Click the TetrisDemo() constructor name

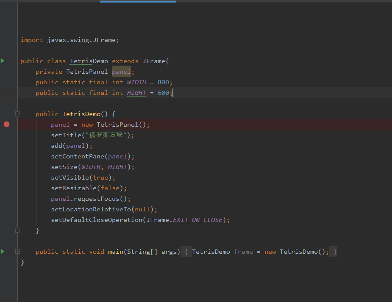pos(81,114)
